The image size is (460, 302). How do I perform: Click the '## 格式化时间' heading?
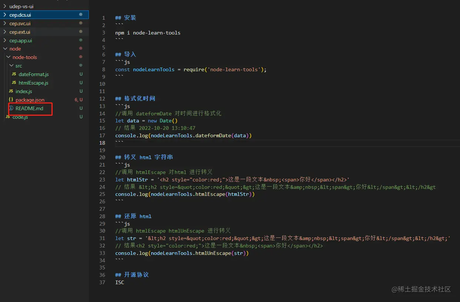click(135, 99)
